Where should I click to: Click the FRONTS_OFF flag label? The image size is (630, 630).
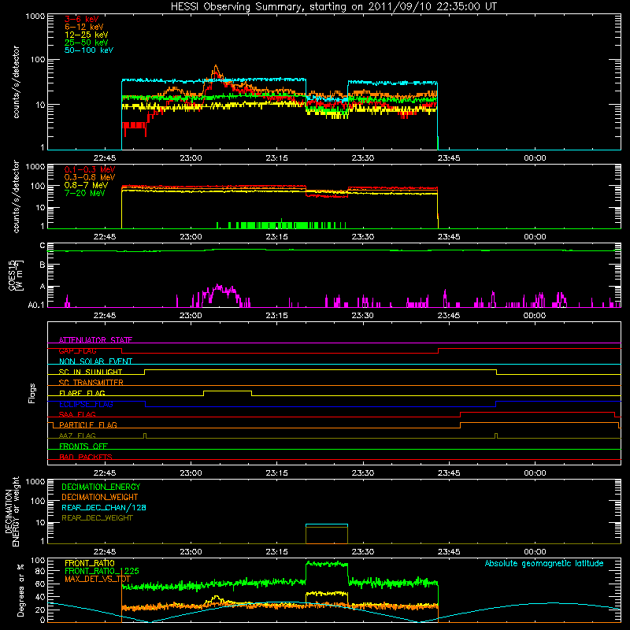click(83, 446)
